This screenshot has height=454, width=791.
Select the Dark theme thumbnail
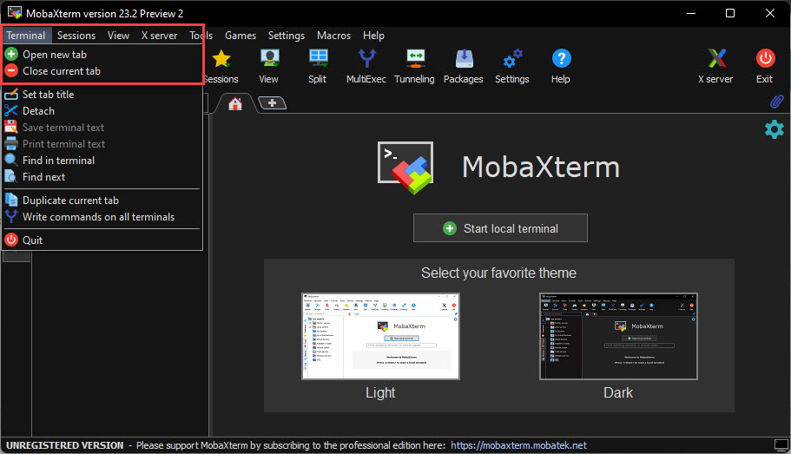tap(618, 336)
